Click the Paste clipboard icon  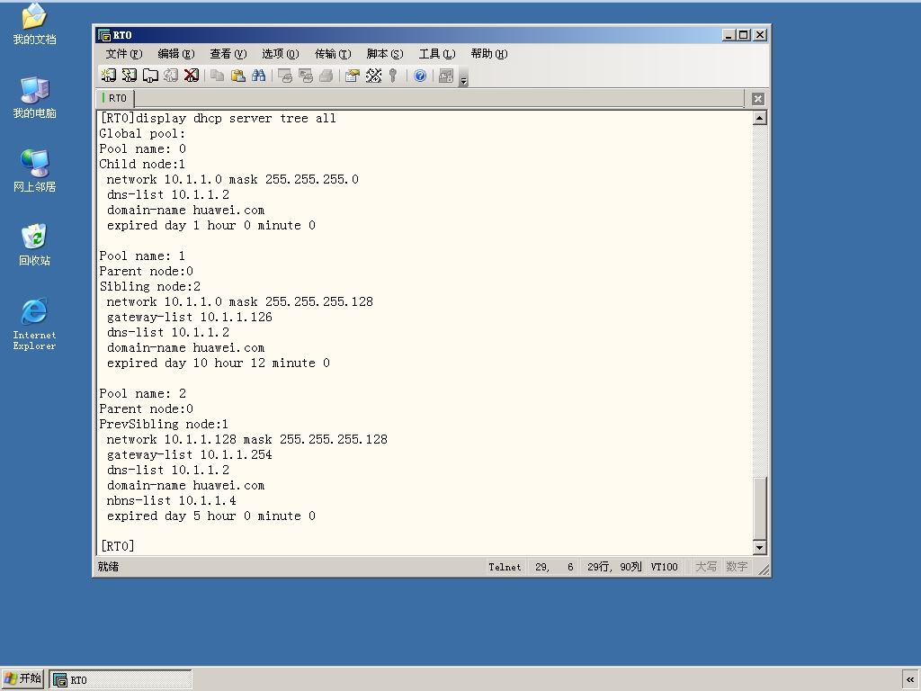coord(237,76)
